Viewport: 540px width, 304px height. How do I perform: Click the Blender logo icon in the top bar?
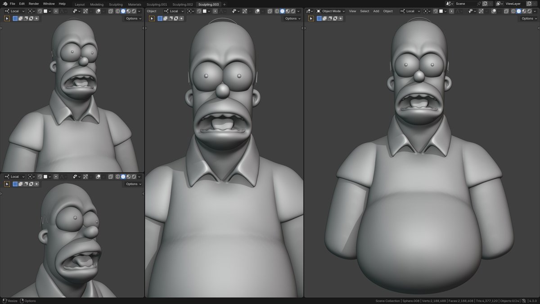(5, 4)
